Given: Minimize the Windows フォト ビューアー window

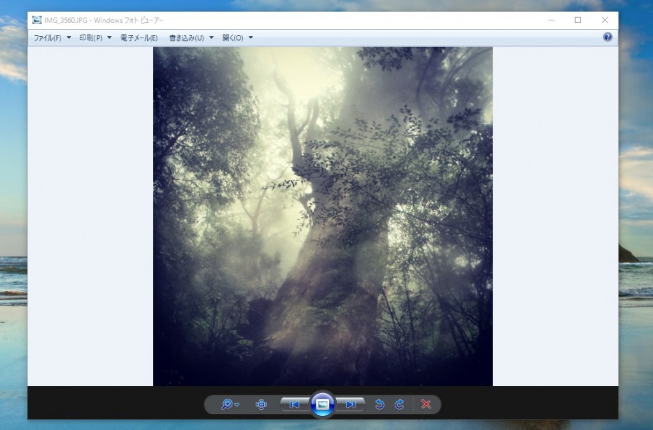Looking at the screenshot, I should [550, 20].
